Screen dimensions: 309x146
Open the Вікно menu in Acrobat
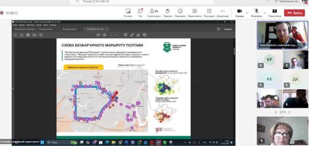click(x=45, y=25)
